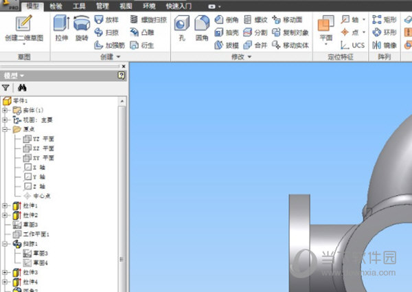Select the Z 轴 in the tree
412x292 pixels.
tap(34, 186)
